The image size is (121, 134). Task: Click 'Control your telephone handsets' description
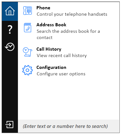click(72, 14)
